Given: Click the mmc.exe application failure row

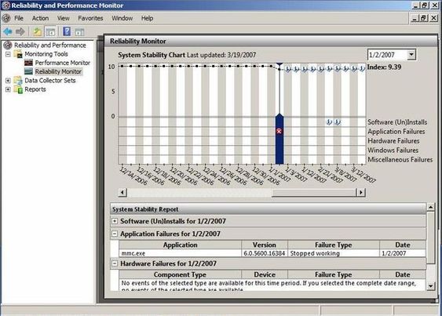Looking at the screenshot, I should tap(272, 253).
